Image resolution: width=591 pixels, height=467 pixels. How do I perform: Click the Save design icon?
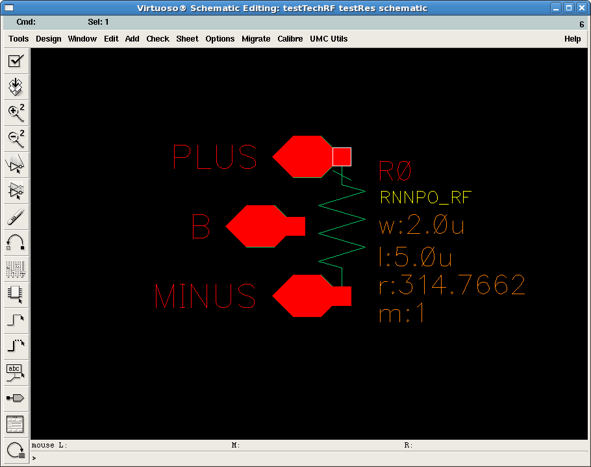click(16, 87)
